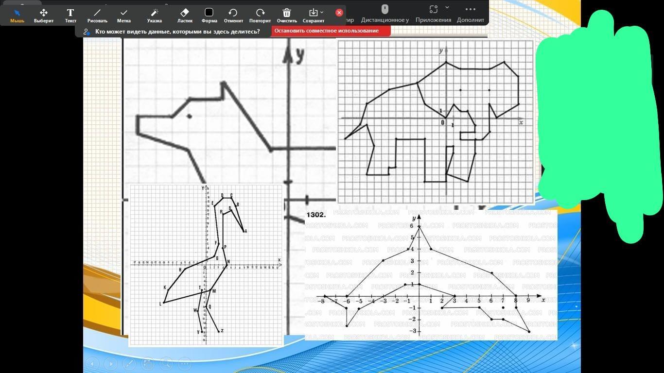The image size is (664, 373).
Task: Save the annotated screen with Сохранит
Action: point(313,16)
